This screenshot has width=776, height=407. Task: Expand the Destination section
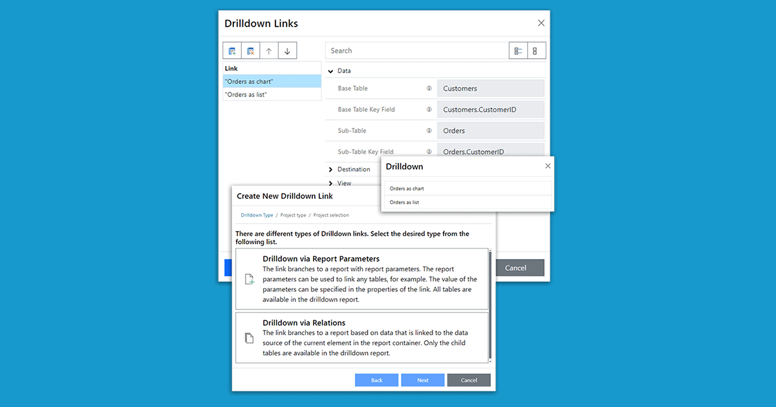(x=331, y=169)
